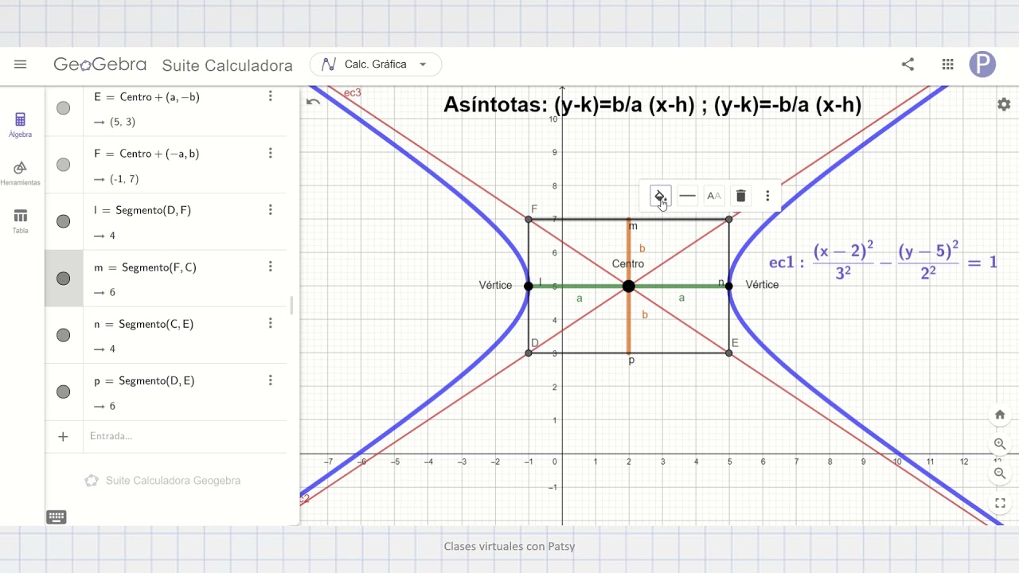The width and height of the screenshot is (1019, 573).
Task: Toggle visibility of segment p
Action: (64, 392)
